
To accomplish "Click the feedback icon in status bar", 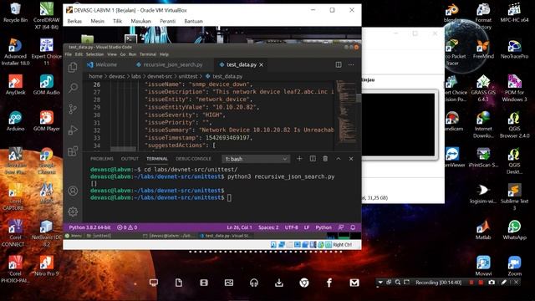I will coord(341,227).
